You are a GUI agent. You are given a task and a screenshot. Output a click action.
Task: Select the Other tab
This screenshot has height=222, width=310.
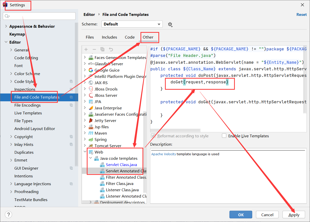click(x=148, y=37)
